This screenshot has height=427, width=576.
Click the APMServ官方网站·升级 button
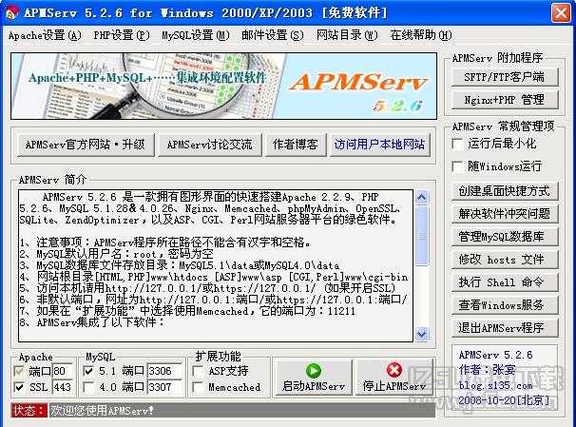tap(86, 145)
